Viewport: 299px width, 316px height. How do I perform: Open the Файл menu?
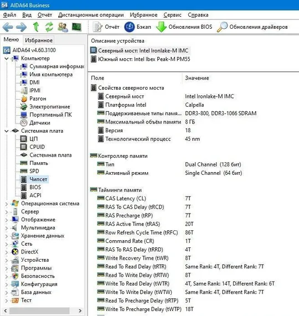9,15
